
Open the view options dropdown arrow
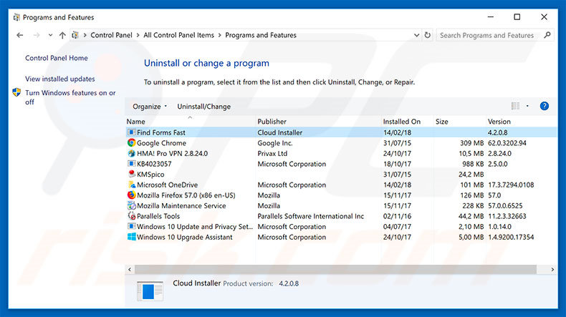pyautogui.click(x=527, y=106)
